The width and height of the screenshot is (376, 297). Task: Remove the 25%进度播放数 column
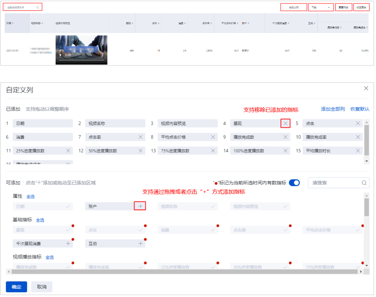click(x=68, y=151)
